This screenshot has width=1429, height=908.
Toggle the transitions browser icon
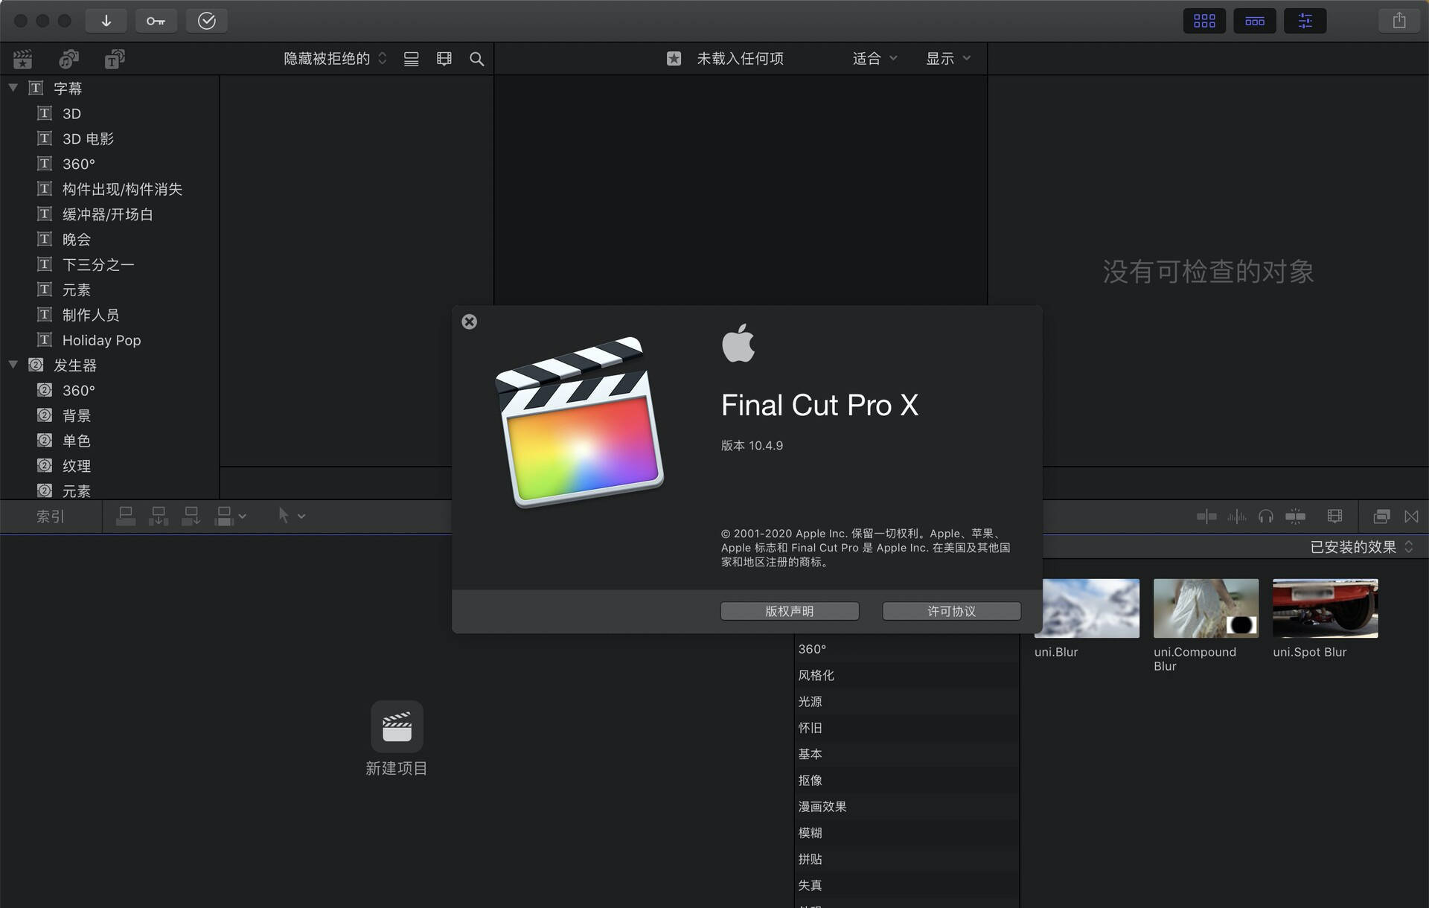(x=1412, y=517)
